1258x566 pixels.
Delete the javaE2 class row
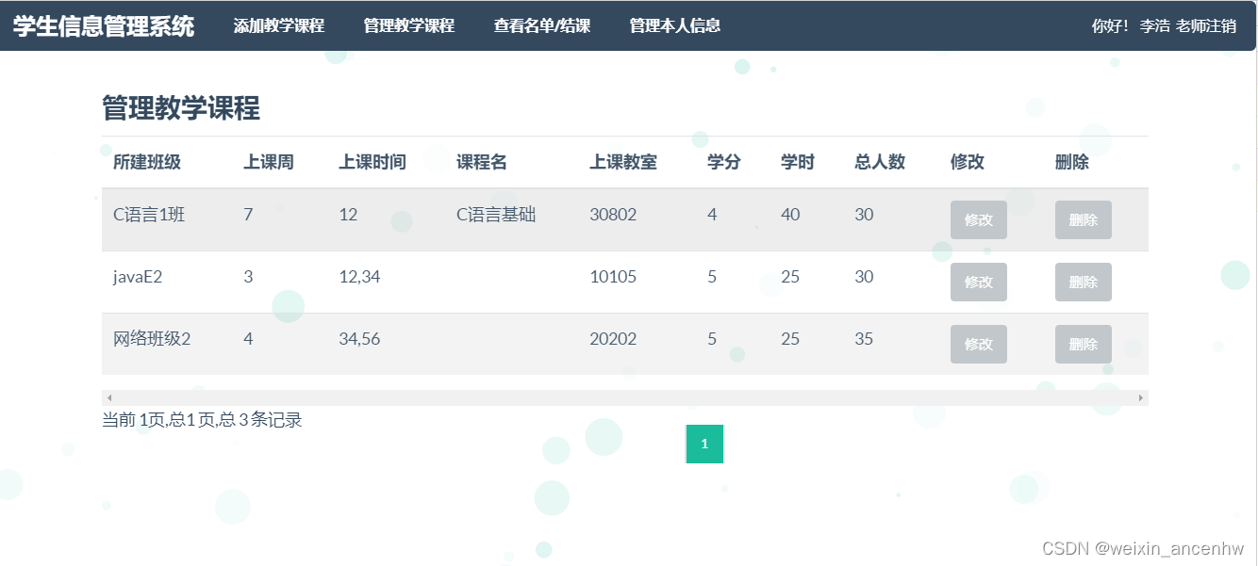1083,283
